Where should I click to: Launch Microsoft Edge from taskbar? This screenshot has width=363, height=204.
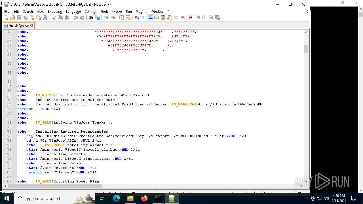pos(117,198)
